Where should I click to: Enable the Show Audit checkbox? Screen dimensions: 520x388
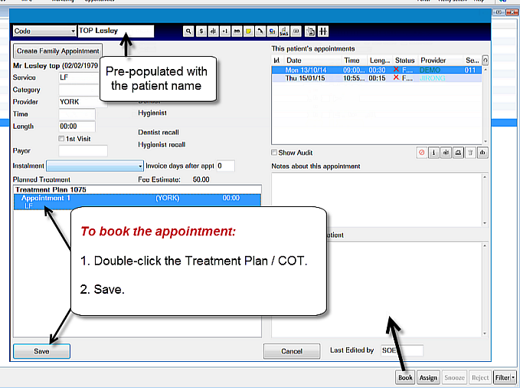pos(274,153)
